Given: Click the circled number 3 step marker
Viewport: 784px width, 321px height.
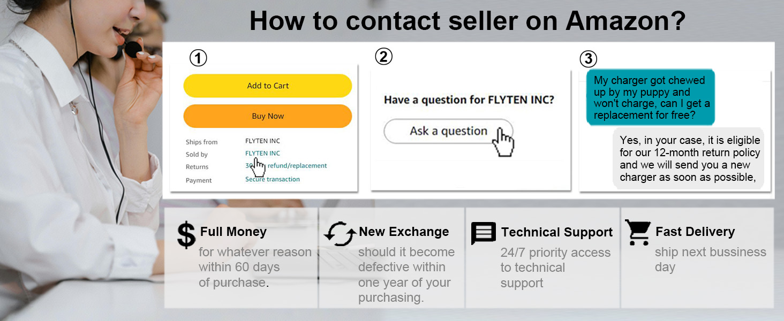Looking at the screenshot, I should (588, 59).
